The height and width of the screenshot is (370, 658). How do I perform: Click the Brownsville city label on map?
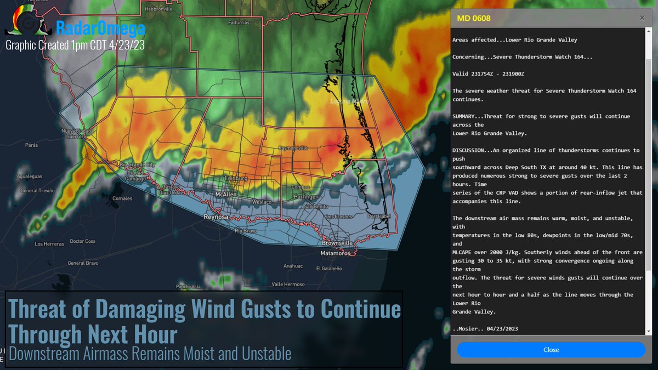(x=337, y=243)
